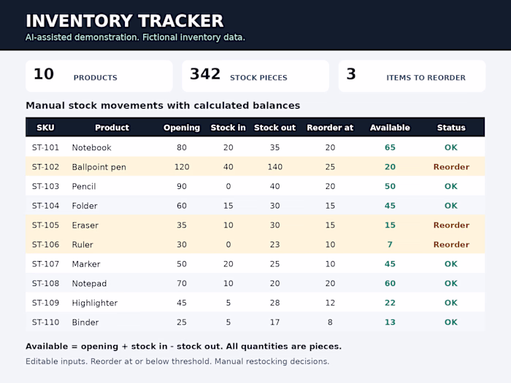Select SKU cell ST-101

click(x=45, y=147)
